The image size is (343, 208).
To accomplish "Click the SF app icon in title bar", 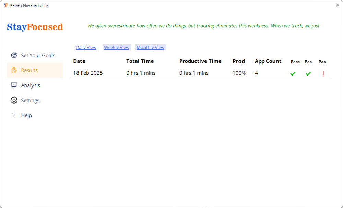I will coord(6,5).
